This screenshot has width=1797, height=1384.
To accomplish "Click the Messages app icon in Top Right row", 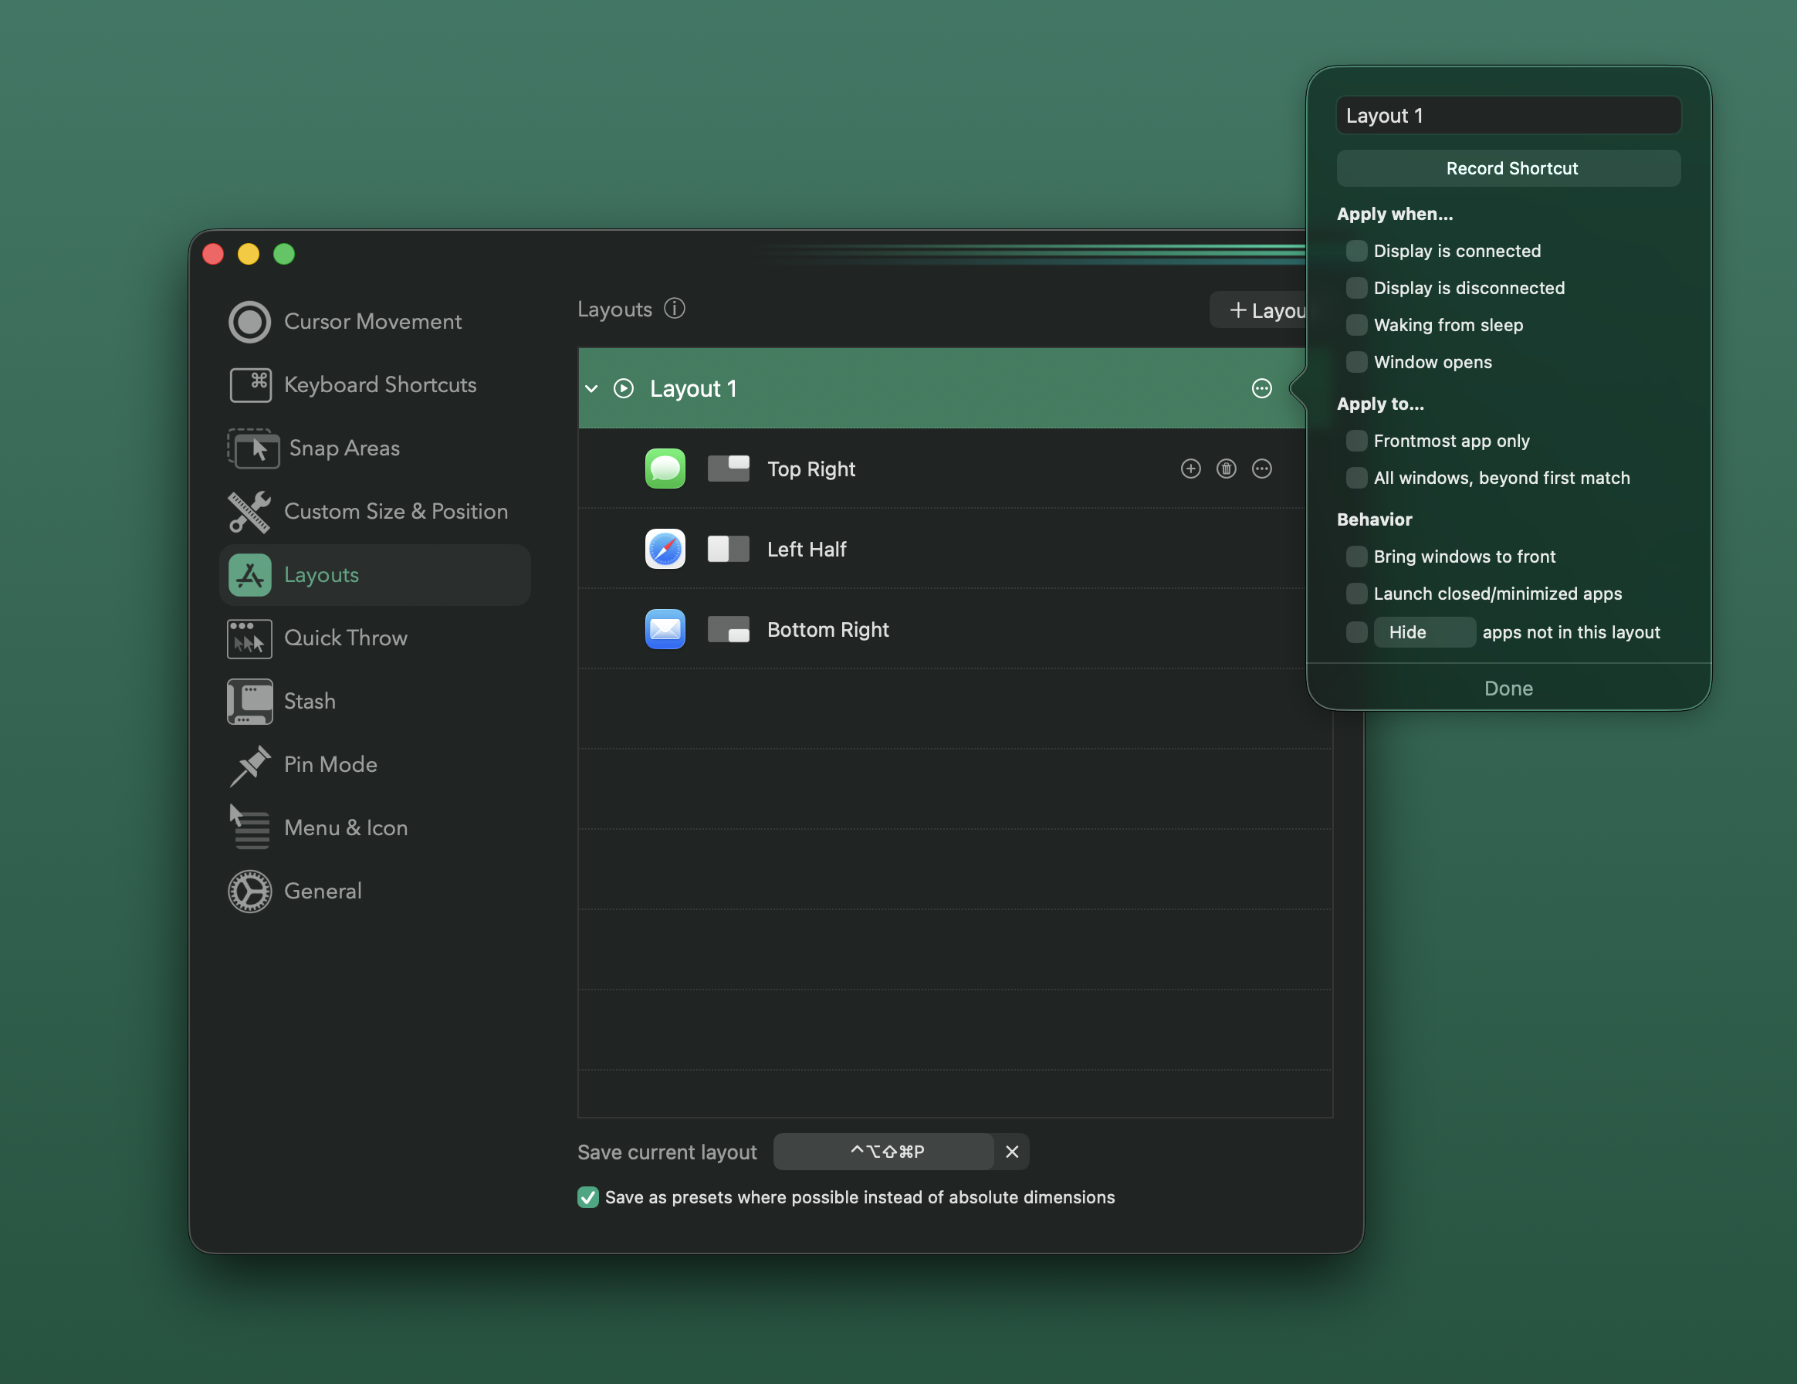I will click(665, 469).
